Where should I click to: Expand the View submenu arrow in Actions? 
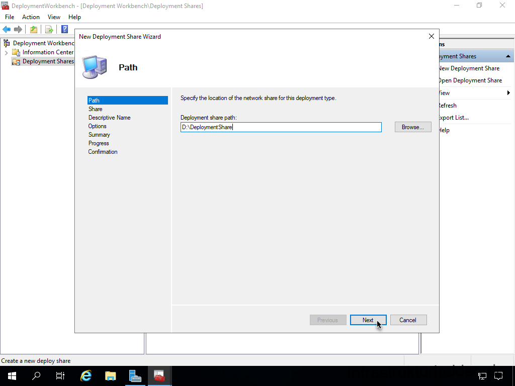point(508,93)
